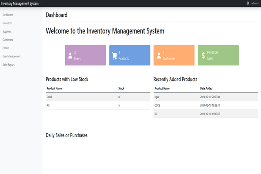The image size is (261, 174).
Task: Go to the Inventory page in the sidebar
Action: [x=7, y=23]
